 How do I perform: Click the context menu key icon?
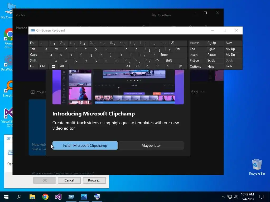(181, 66)
